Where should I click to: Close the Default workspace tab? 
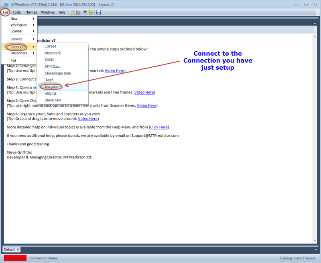click(x=18, y=249)
